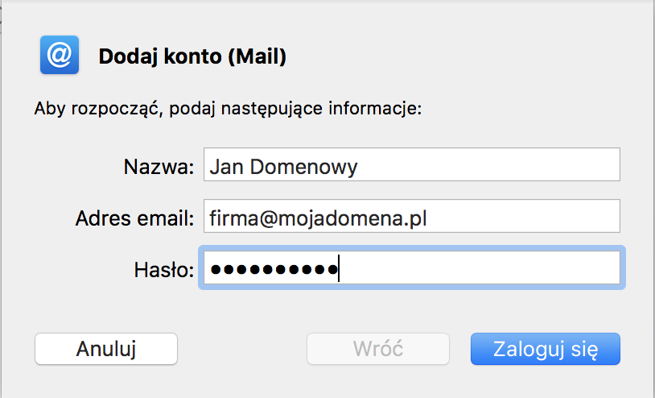Focus the Nazwa input field

tap(411, 164)
